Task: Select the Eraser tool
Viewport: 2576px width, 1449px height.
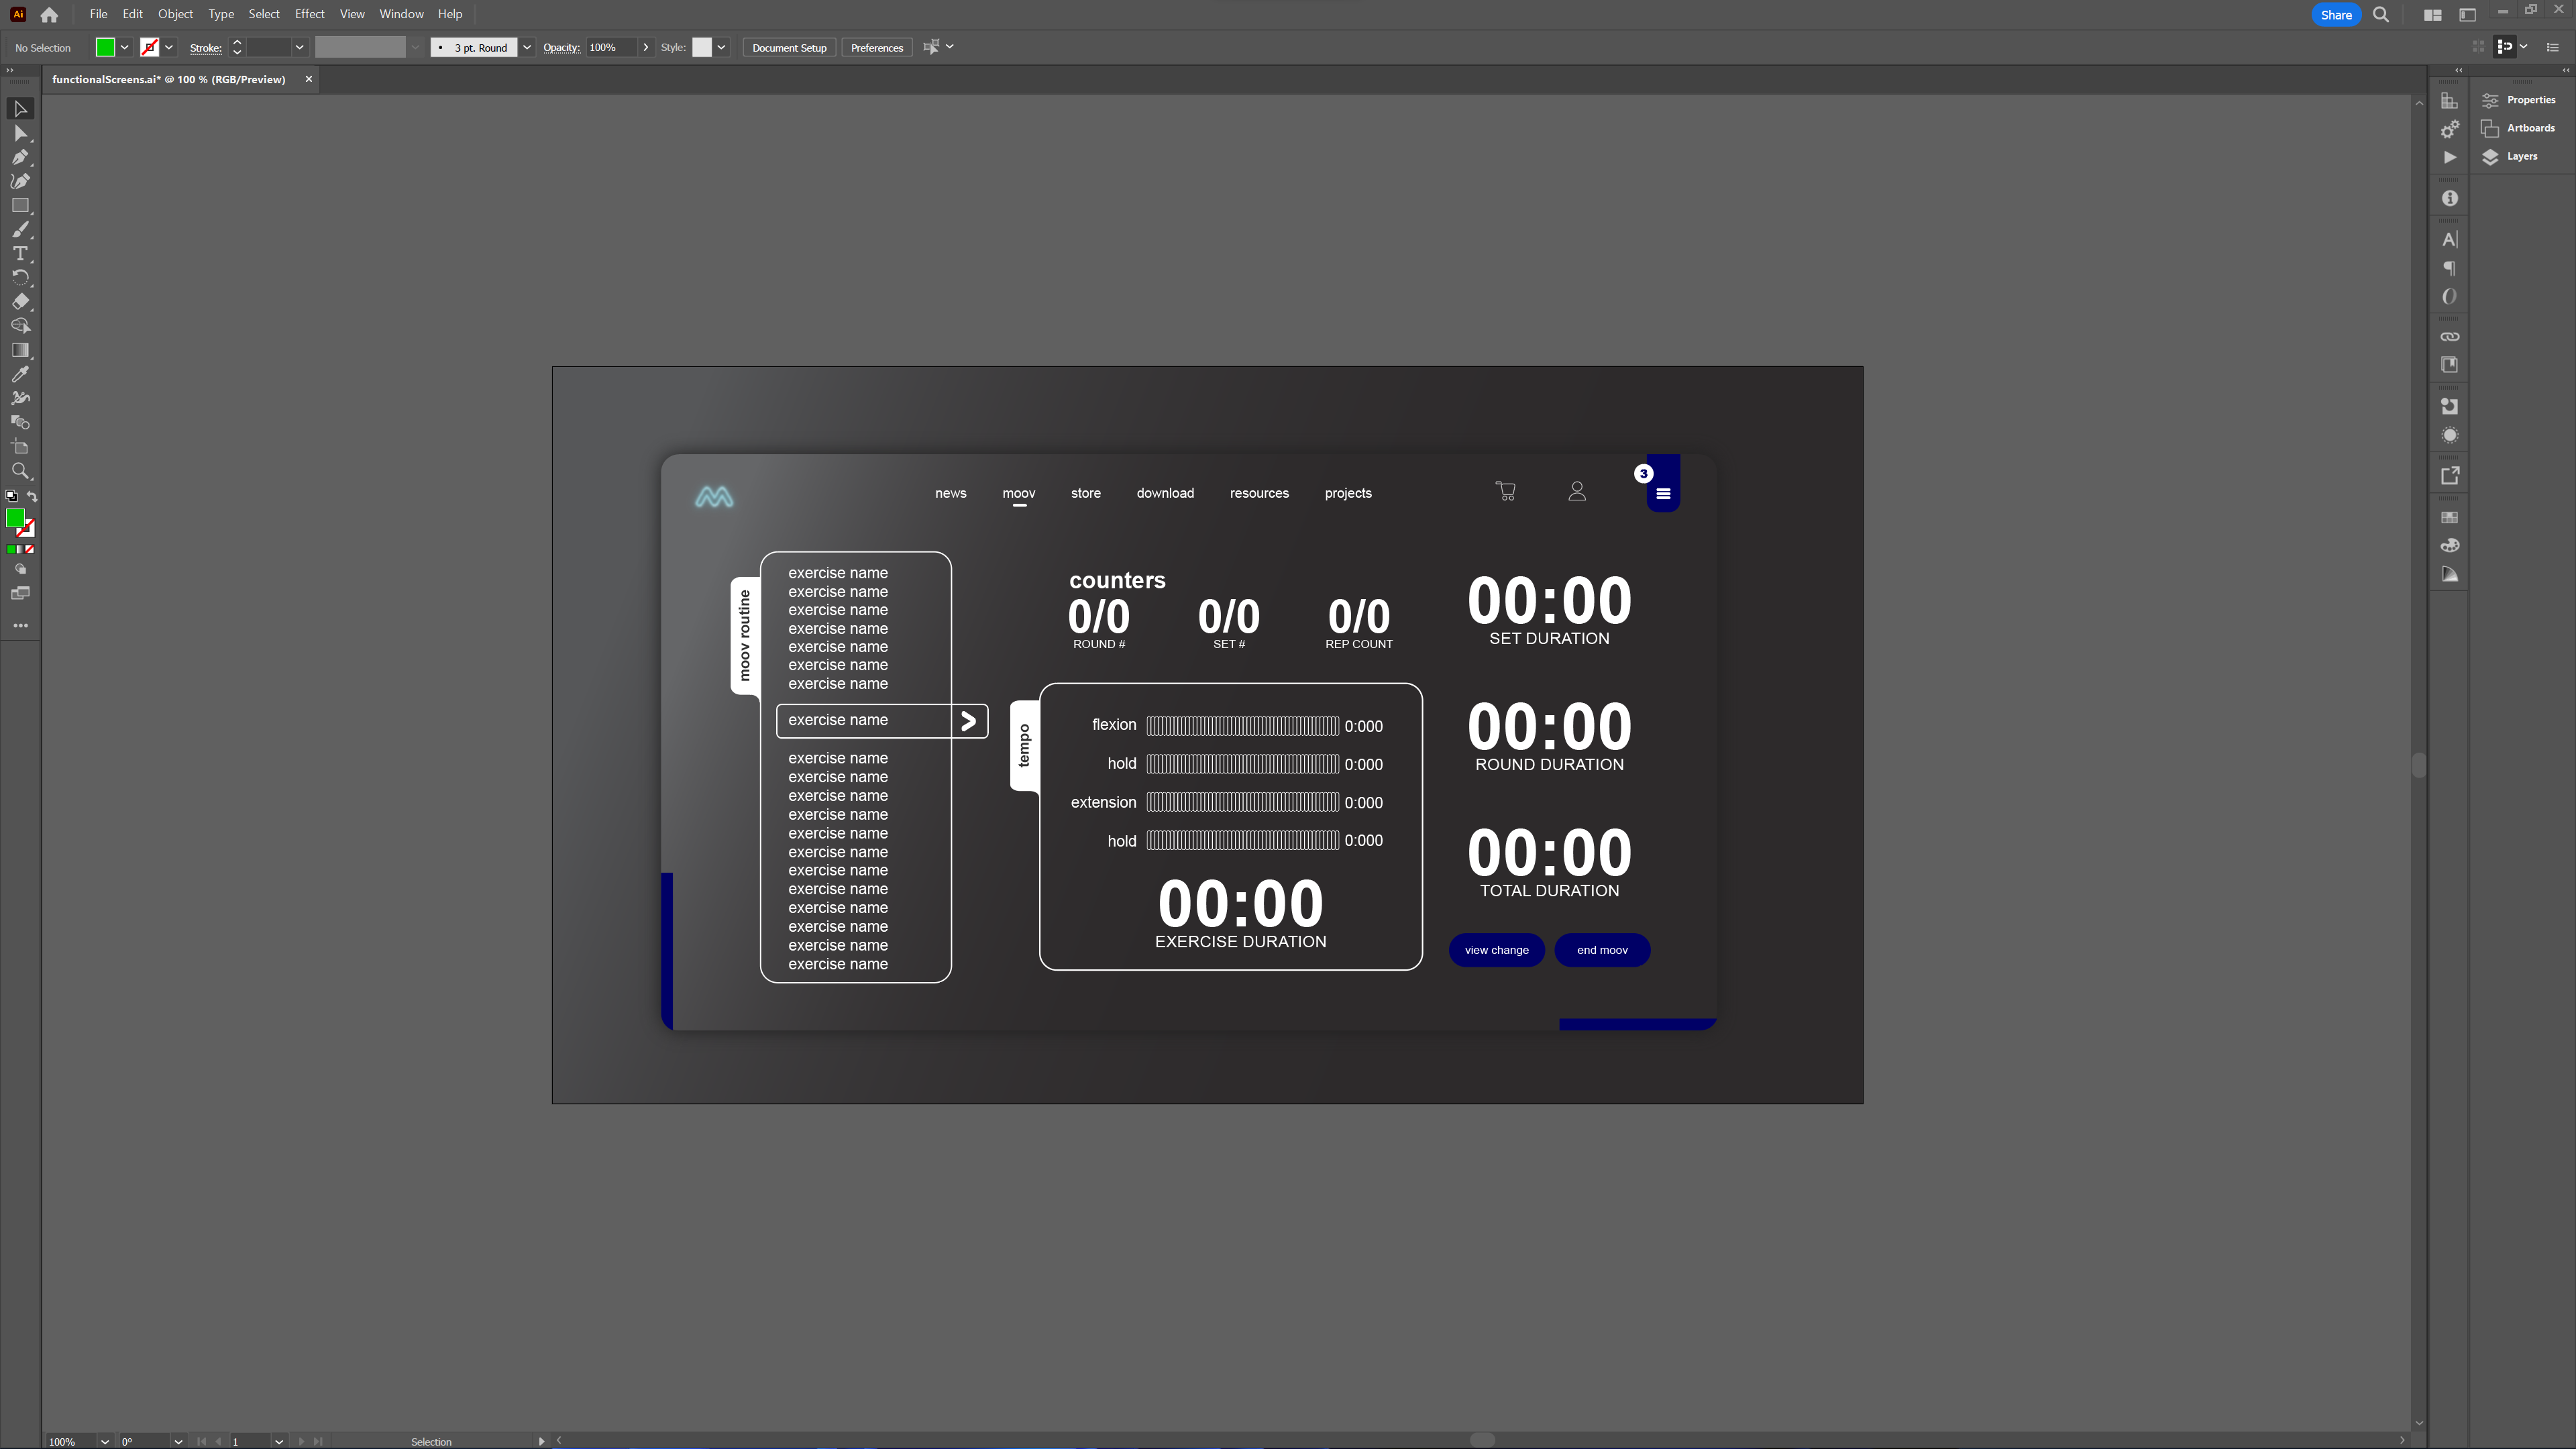Action: pos(20,301)
